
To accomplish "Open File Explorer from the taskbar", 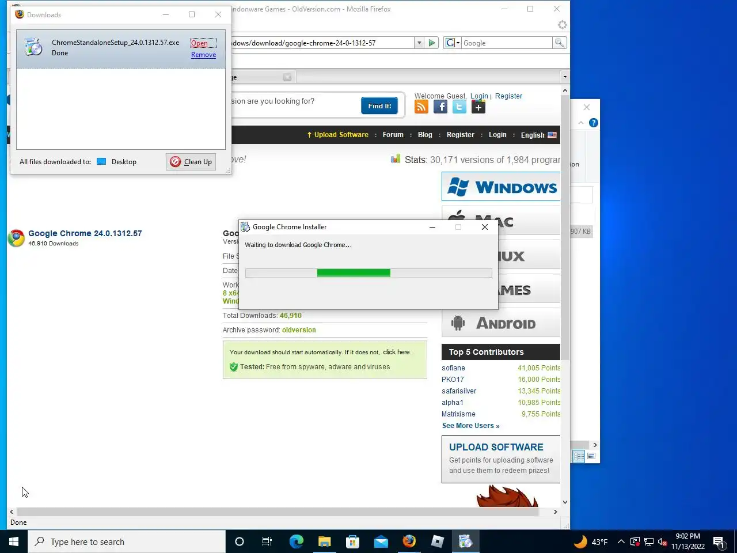I will pyautogui.click(x=324, y=541).
